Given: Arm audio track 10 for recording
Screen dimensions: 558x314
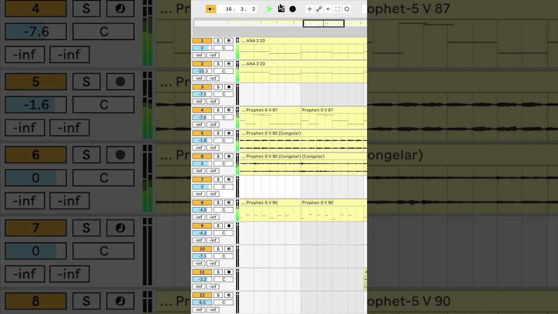Looking at the screenshot, I should point(229,249).
